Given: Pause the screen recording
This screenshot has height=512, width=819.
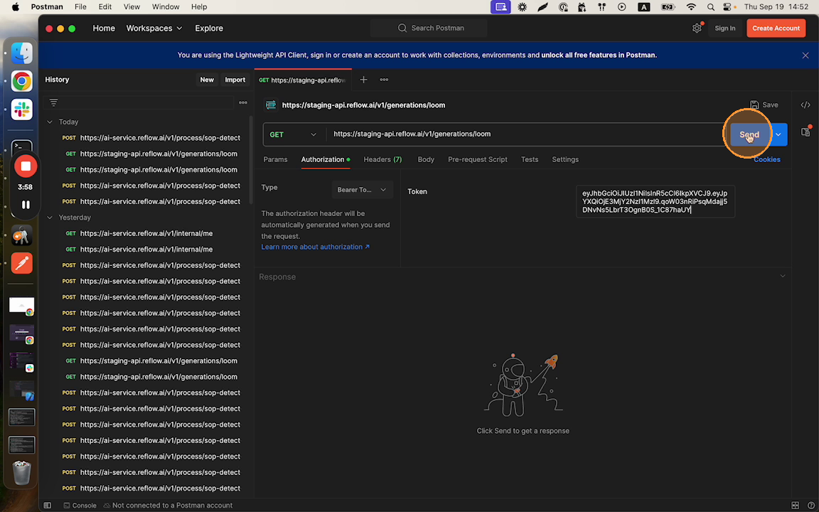Looking at the screenshot, I should pos(25,205).
